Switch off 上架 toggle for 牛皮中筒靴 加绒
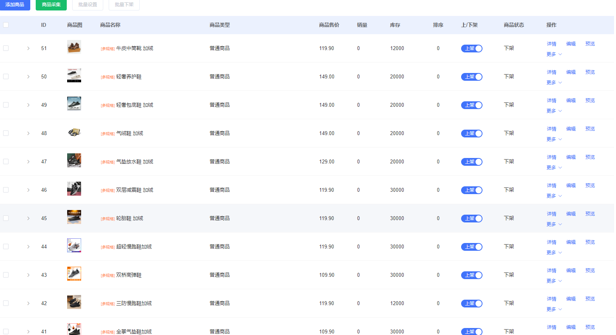 472,49
